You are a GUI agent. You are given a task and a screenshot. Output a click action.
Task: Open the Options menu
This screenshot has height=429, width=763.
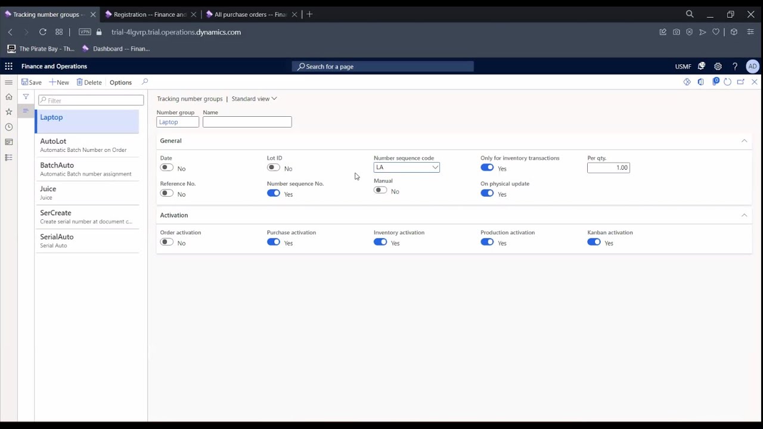[x=120, y=82]
